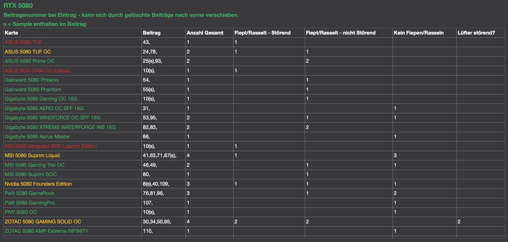This screenshot has width=508, height=242.
Task: Click the ASUS 5080 TUF card entry
Action: coord(23,42)
